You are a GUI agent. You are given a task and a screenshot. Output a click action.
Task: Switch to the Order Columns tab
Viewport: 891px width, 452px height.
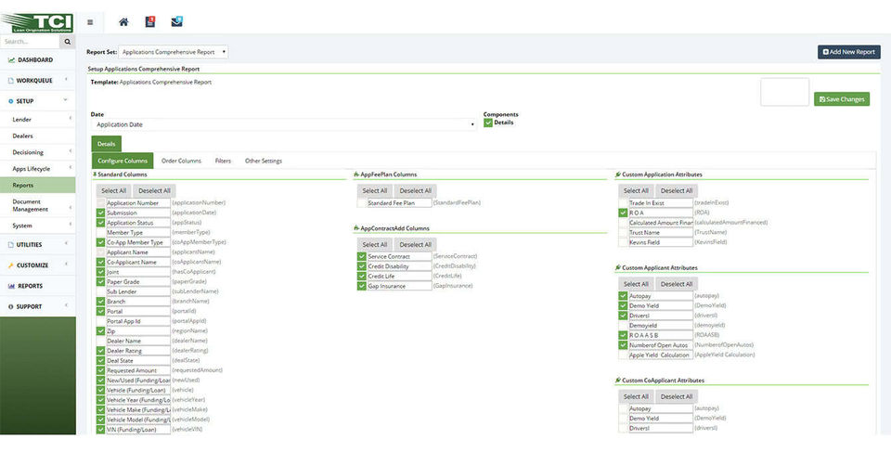[x=181, y=161]
